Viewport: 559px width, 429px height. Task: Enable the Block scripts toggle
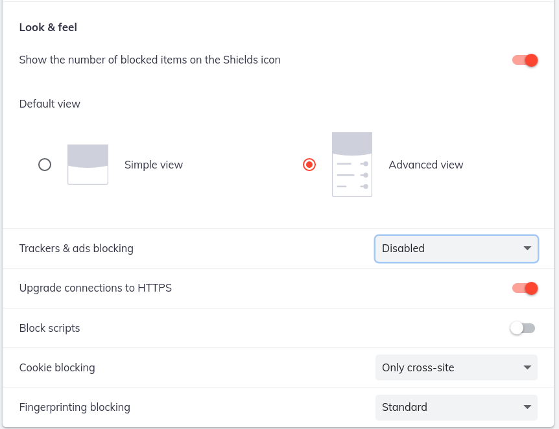click(x=522, y=328)
